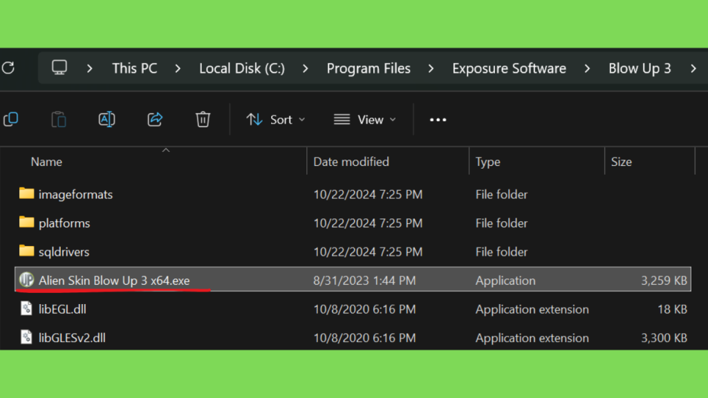Image resolution: width=708 pixels, height=398 pixels.
Task: Click the platforms folder icon
Action: tap(27, 222)
